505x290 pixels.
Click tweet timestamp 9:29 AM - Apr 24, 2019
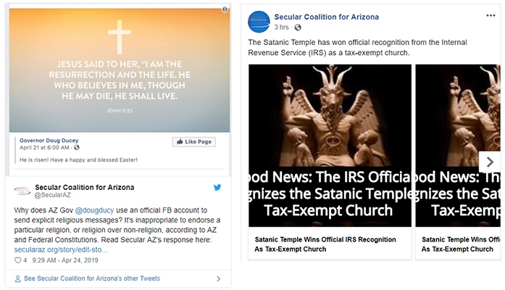click(67, 260)
